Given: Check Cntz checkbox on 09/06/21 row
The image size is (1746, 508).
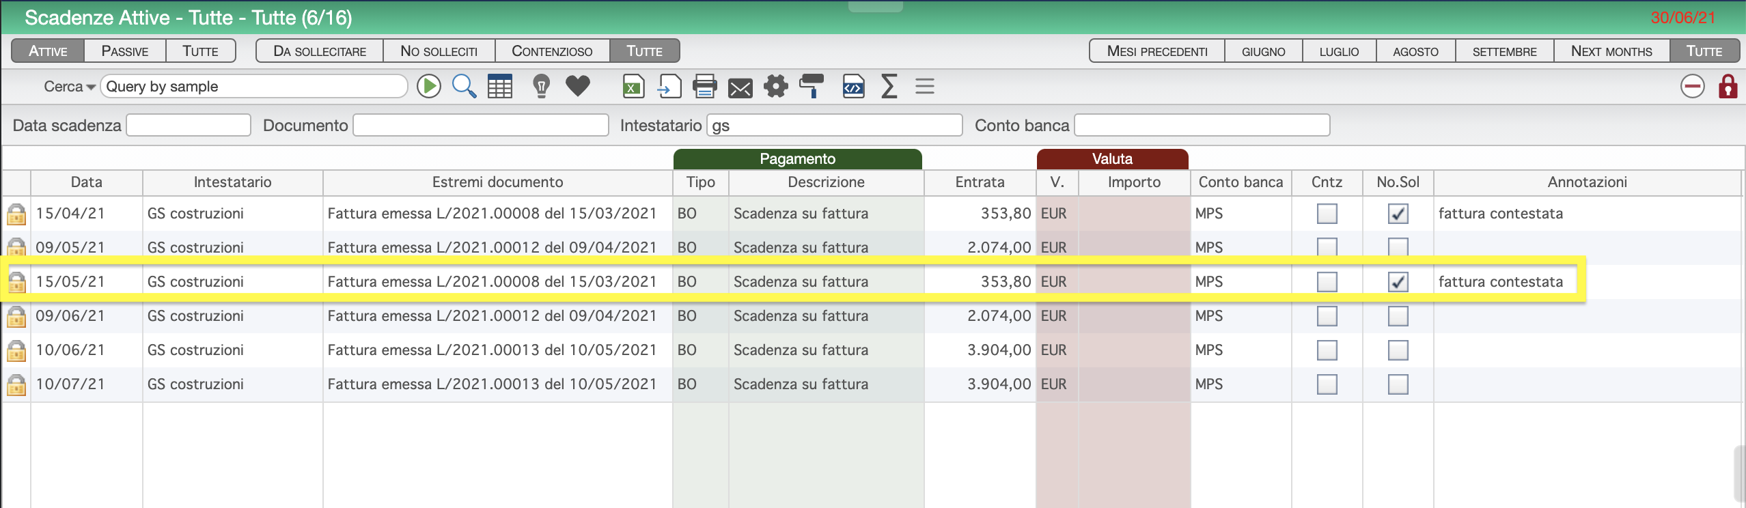Looking at the screenshot, I should pos(1327,316).
